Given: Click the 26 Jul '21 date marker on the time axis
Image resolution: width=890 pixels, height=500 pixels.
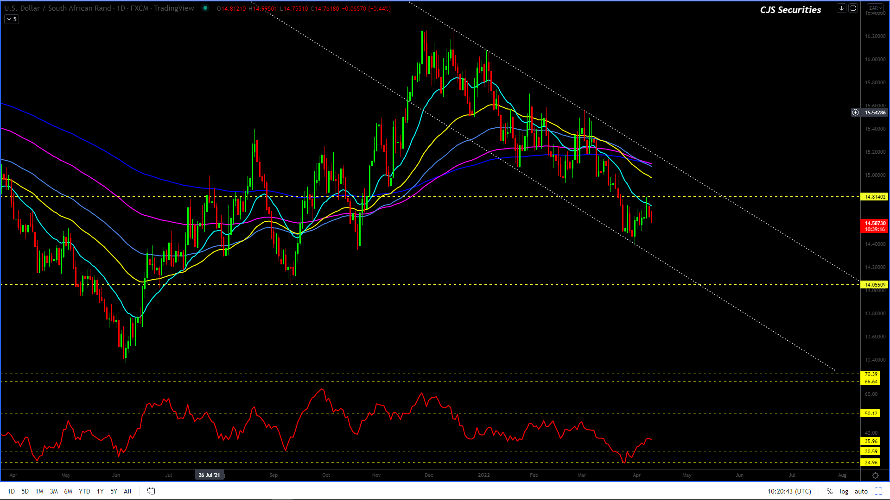Looking at the screenshot, I should pyautogui.click(x=210, y=475).
